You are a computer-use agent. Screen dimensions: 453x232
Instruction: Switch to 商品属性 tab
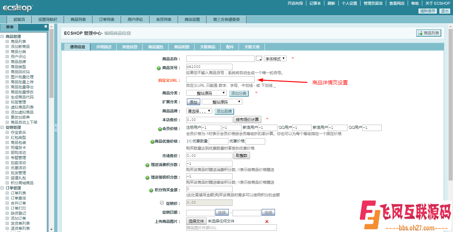pyautogui.click(x=156, y=47)
